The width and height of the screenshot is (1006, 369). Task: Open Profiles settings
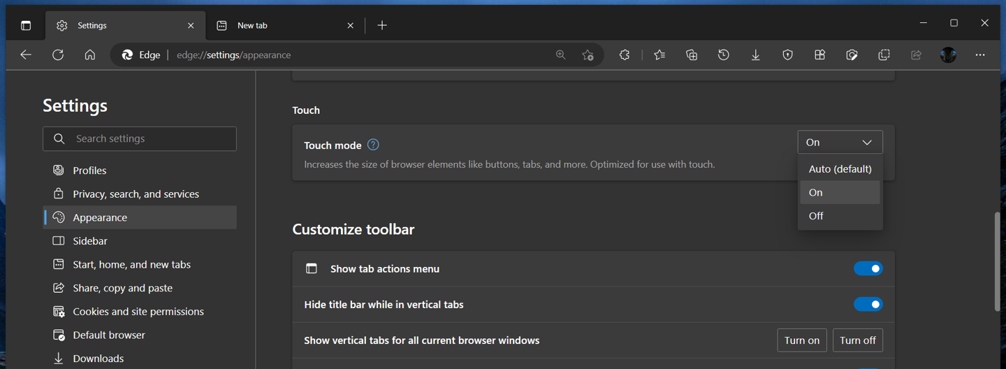tap(140, 170)
